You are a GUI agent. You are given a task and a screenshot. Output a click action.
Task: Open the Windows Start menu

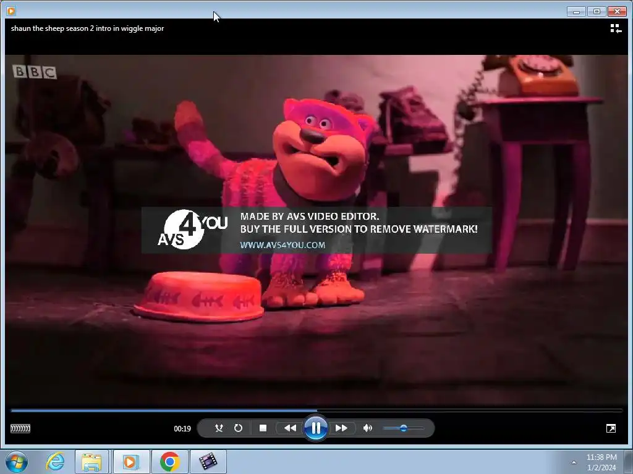[x=17, y=462]
